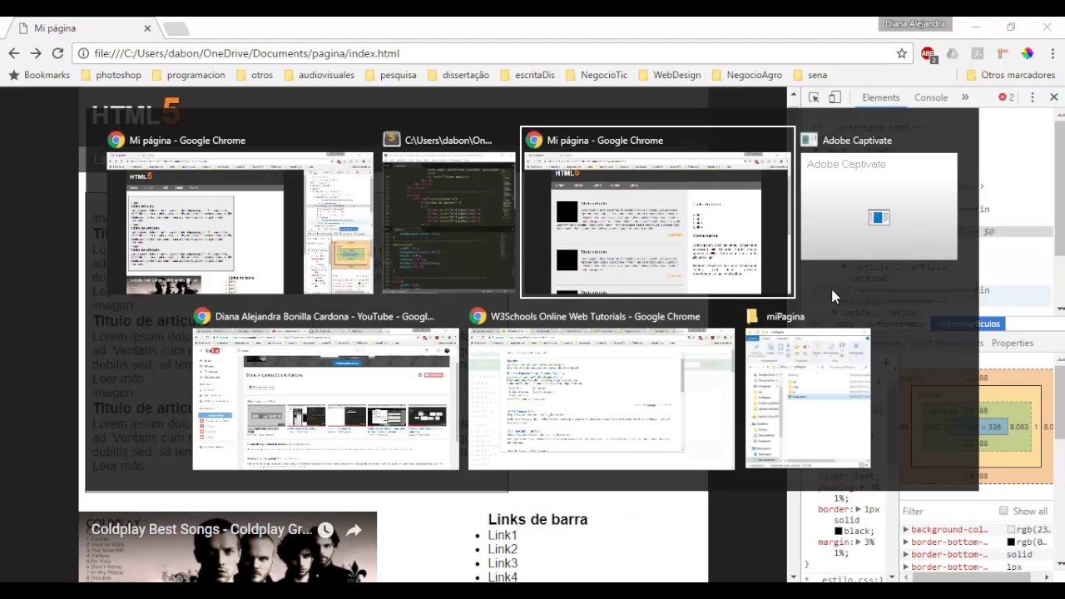Enable the Show all checkbox in Computed pane

tap(1003, 511)
